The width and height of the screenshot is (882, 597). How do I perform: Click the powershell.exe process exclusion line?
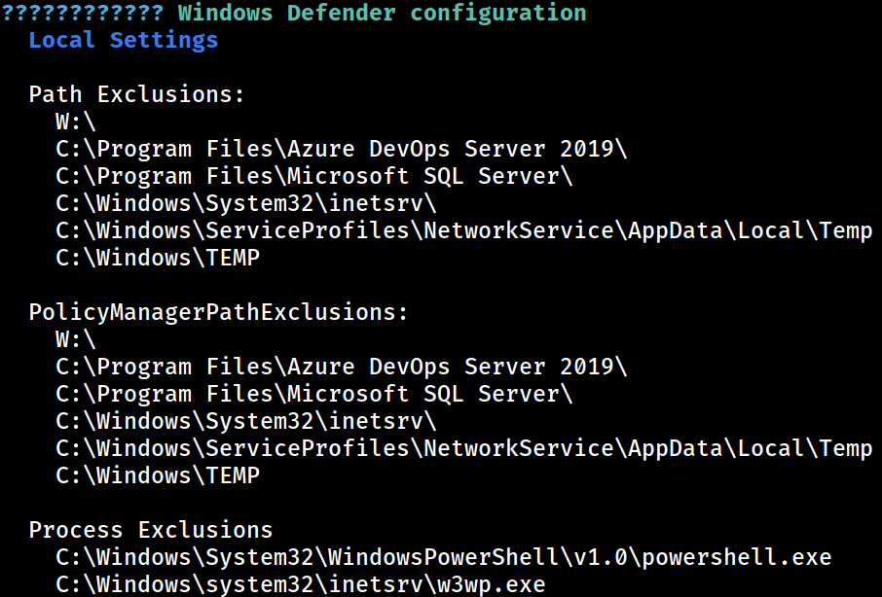click(x=443, y=557)
